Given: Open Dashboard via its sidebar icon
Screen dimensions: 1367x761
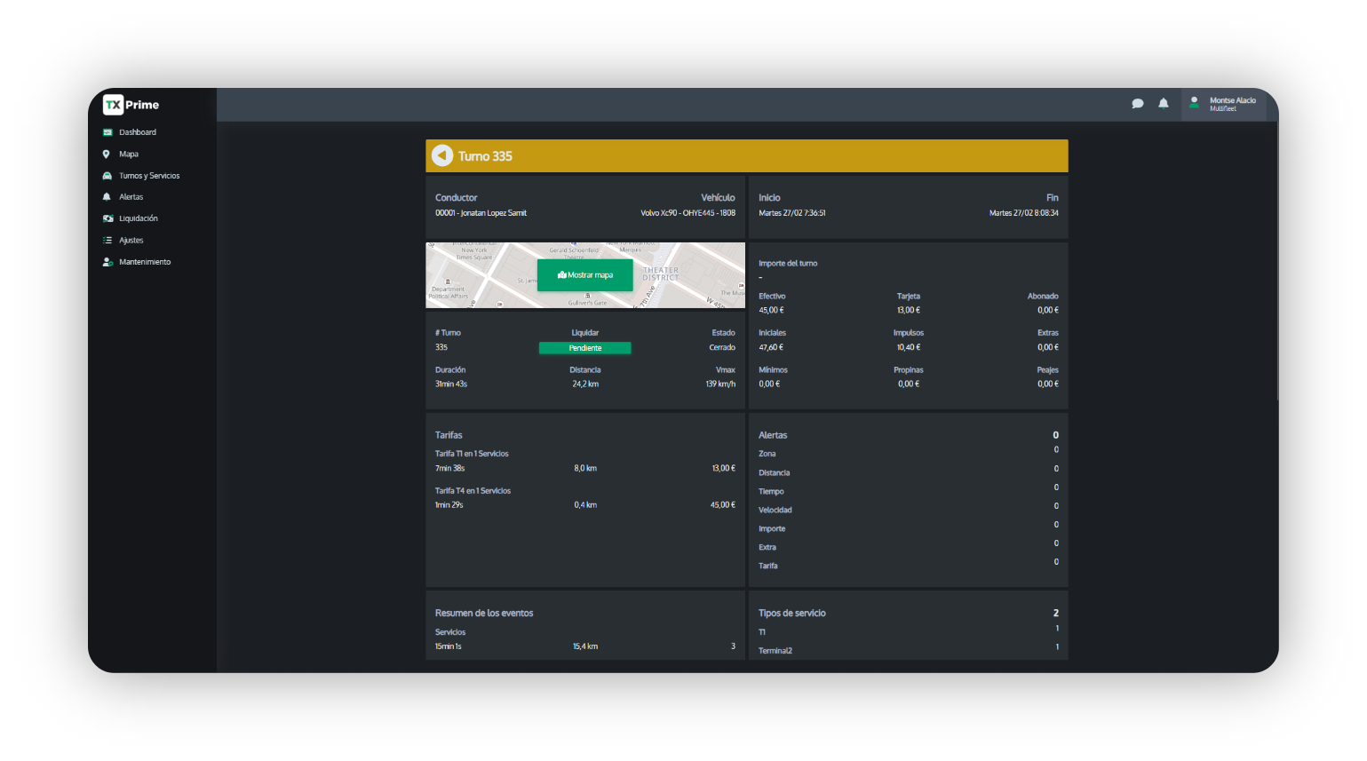Looking at the screenshot, I should click(x=107, y=132).
